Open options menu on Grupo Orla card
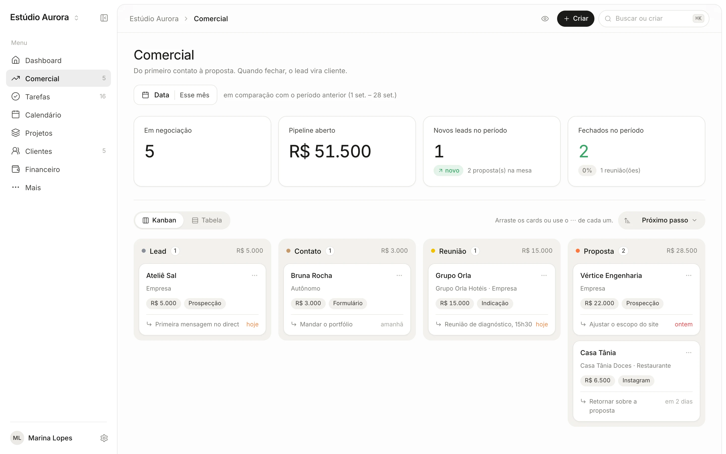The width and height of the screenshot is (726, 454). [x=543, y=275]
